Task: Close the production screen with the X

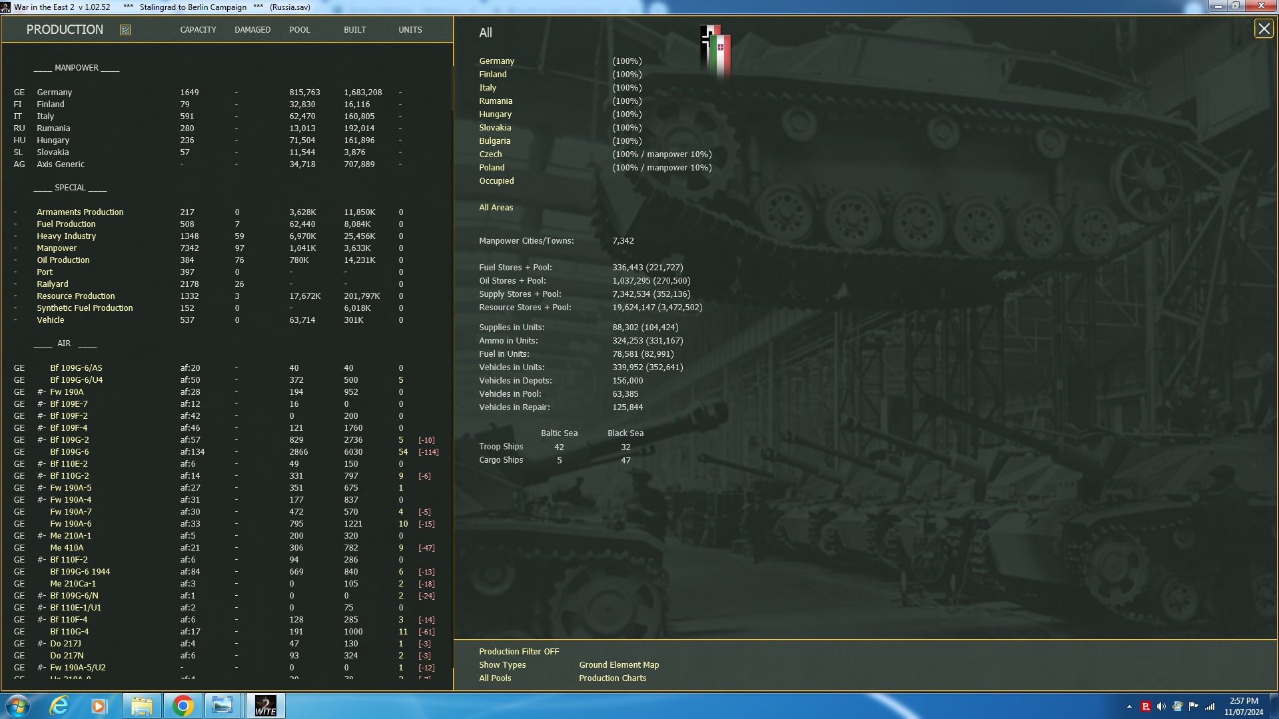Action: (x=1263, y=29)
